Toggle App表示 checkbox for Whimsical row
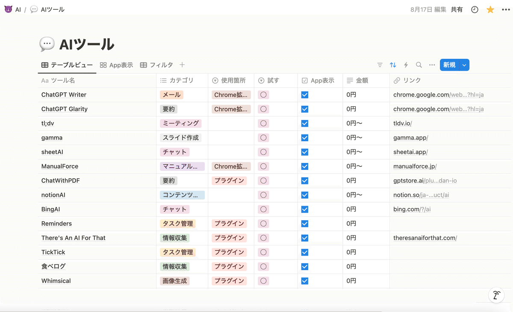 coord(305,281)
